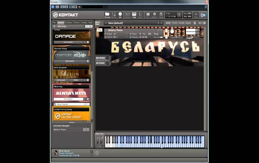Click the NI logo panel icon

click(x=203, y=15)
